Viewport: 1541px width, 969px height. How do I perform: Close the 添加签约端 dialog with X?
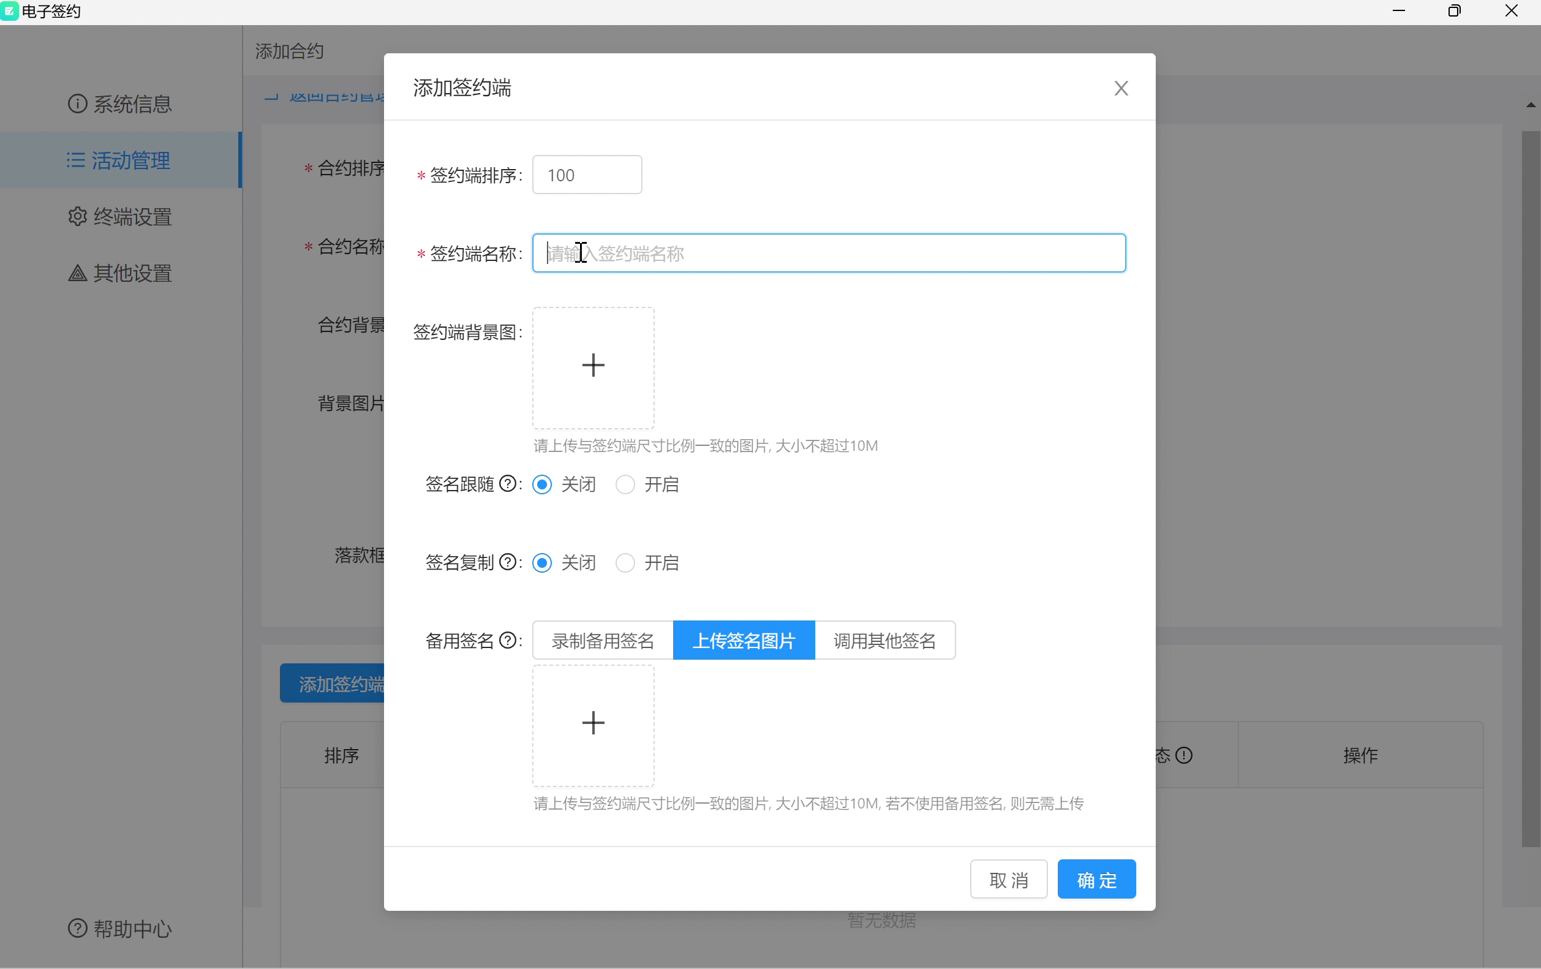pos(1121,88)
